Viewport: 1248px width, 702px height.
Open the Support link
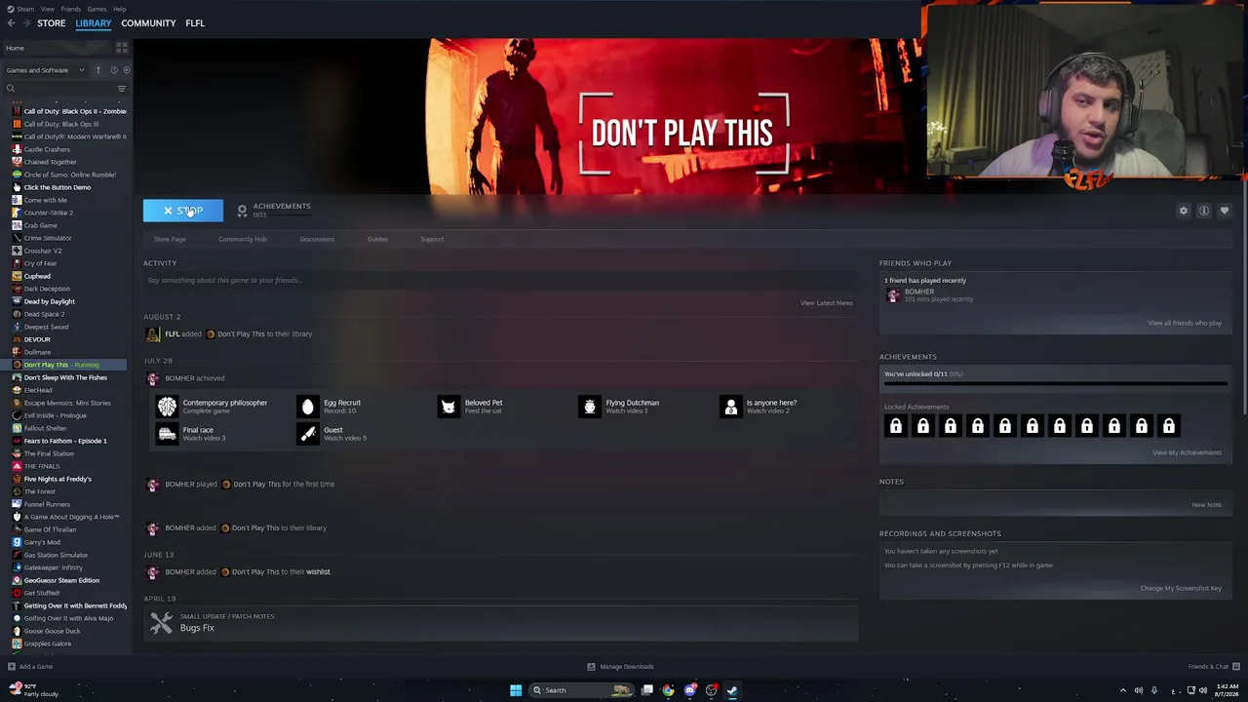coord(432,239)
